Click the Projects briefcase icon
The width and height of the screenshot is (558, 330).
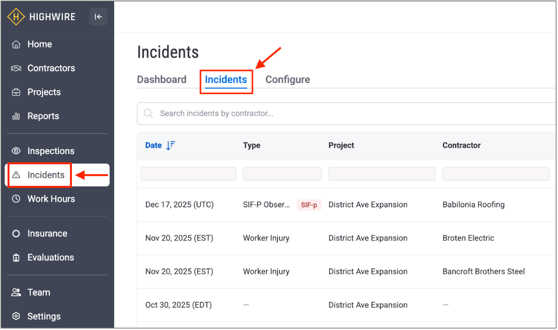pos(16,92)
